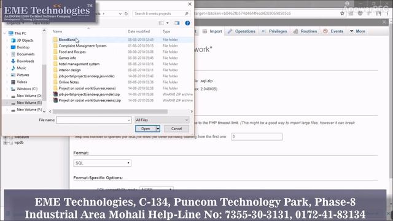The image size is (393, 221).
Task: Select job portal project(sandeep,jasvinder).zip archive icon
Action: click(x=55, y=94)
